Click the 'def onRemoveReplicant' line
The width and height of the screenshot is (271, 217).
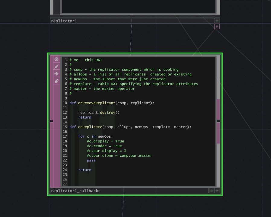[x=112, y=103]
